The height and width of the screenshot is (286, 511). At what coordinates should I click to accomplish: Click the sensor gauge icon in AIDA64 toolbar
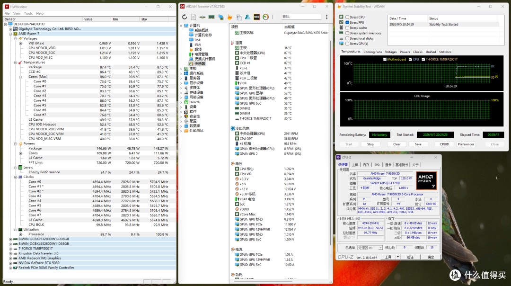(265, 17)
